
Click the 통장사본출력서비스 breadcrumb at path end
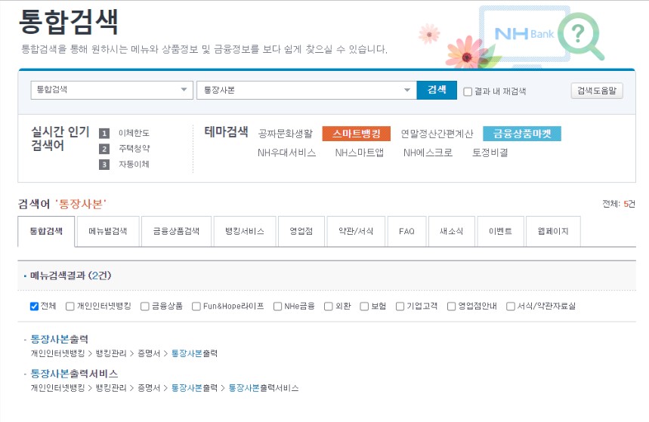(x=264, y=388)
